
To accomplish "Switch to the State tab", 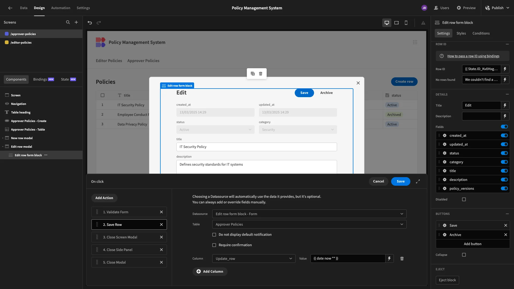I will (x=68, y=79).
